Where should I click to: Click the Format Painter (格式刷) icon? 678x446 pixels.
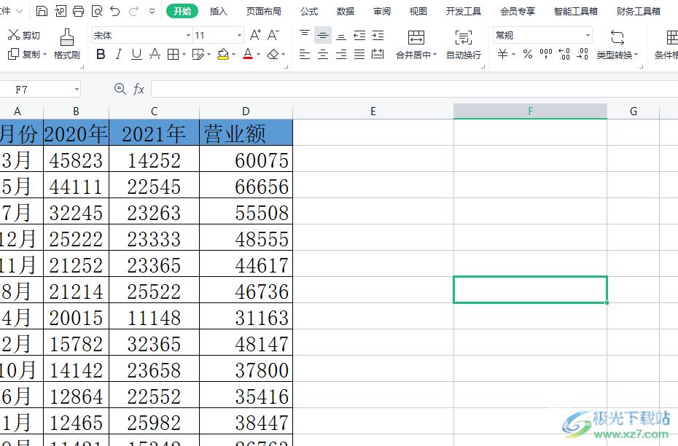point(66,38)
